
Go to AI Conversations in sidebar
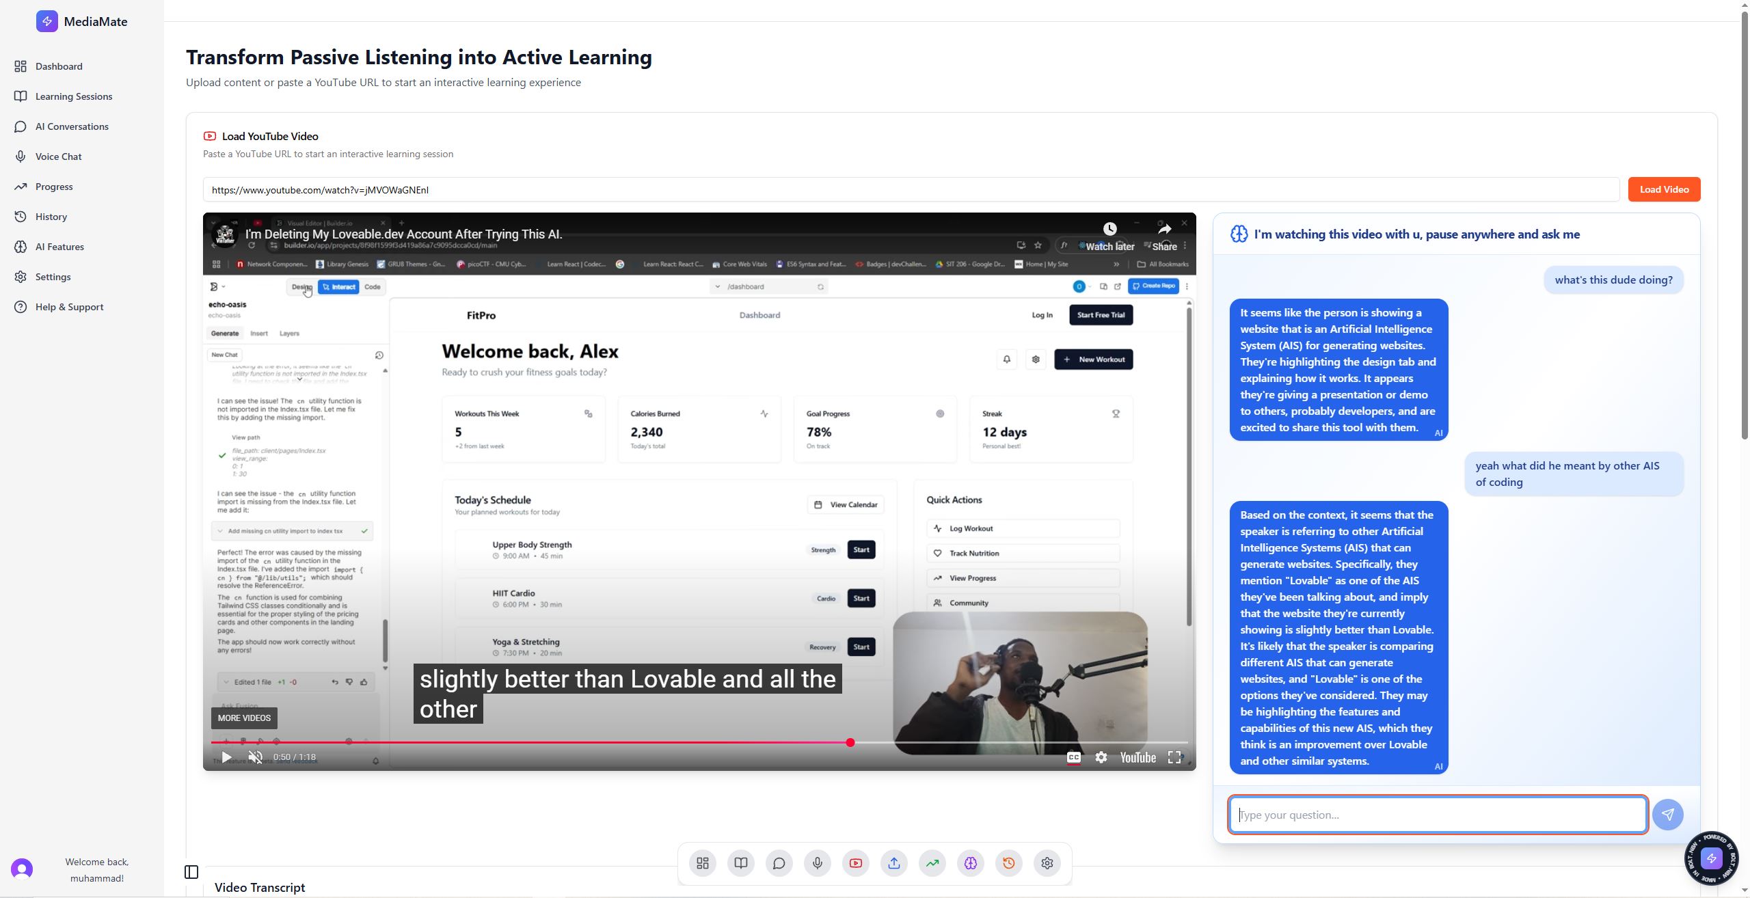(x=72, y=126)
